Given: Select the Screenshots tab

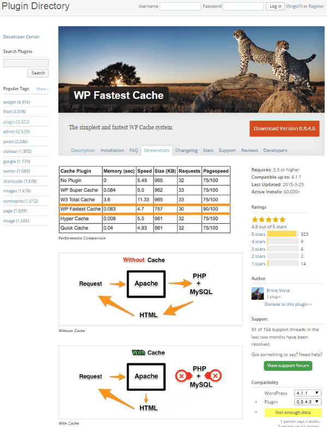Looking at the screenshot, I should (x=156, y=150).
